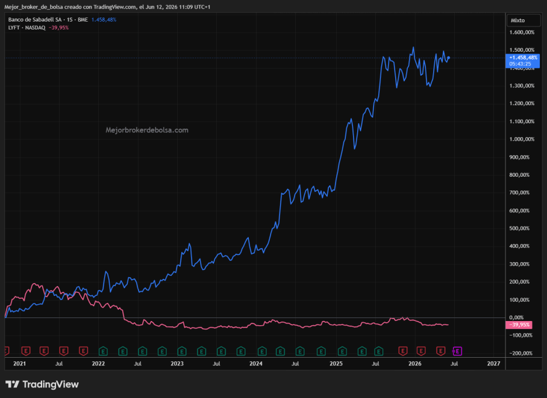Viewport: 547px width, 398px height.
Task: Click the 2023 label on the time axis
Action: (177, 364)
